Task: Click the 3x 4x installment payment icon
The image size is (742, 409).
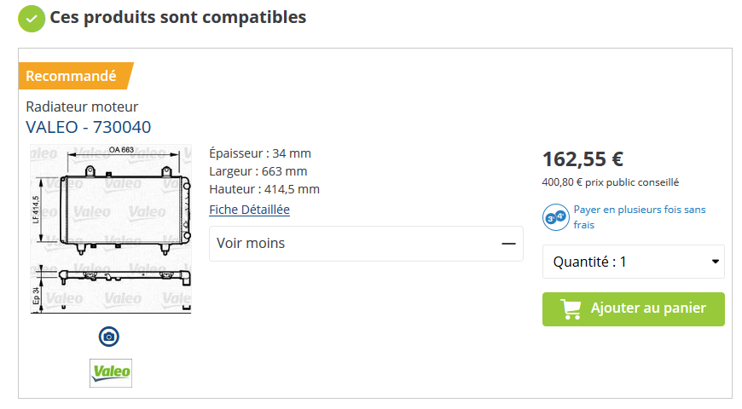Action: click(x=555, y=217)
